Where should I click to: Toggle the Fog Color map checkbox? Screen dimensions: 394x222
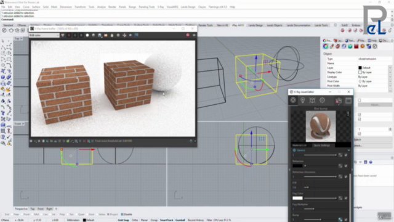point(346,198)
